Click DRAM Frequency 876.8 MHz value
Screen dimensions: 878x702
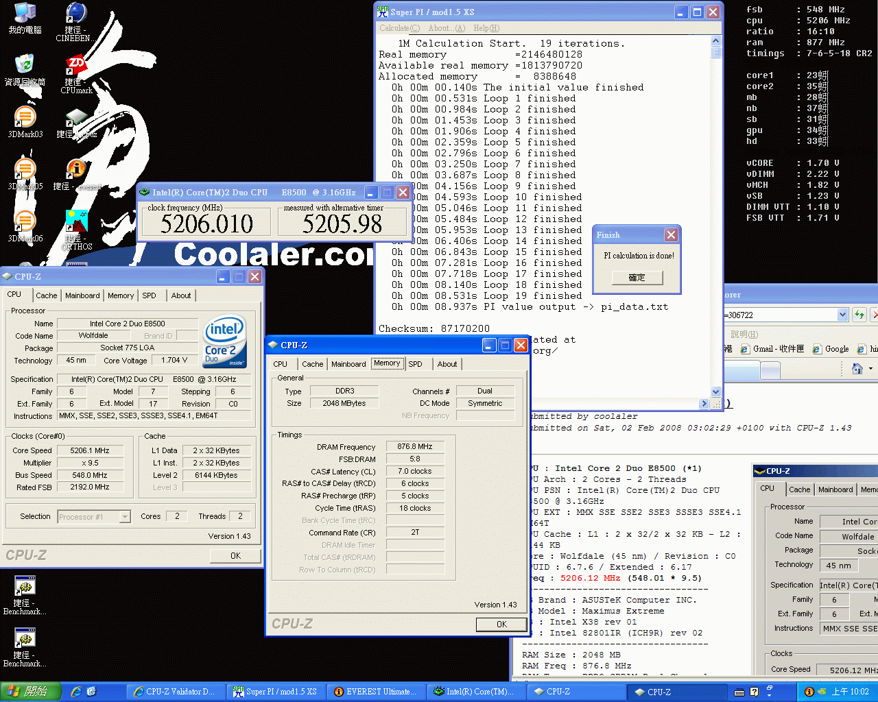pyautogui.click(x=415, y=446)
